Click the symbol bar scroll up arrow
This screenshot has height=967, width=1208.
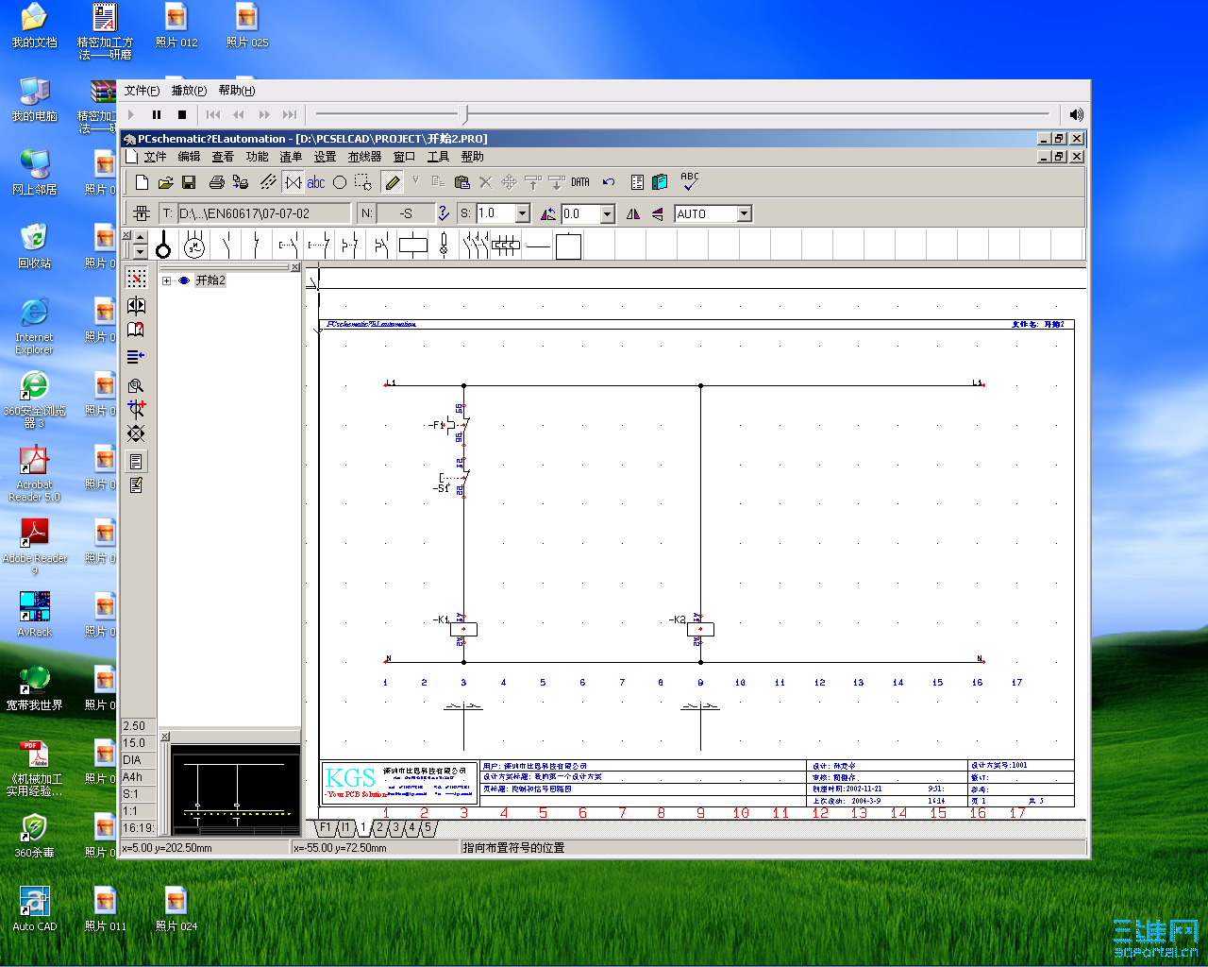point(141,238)
